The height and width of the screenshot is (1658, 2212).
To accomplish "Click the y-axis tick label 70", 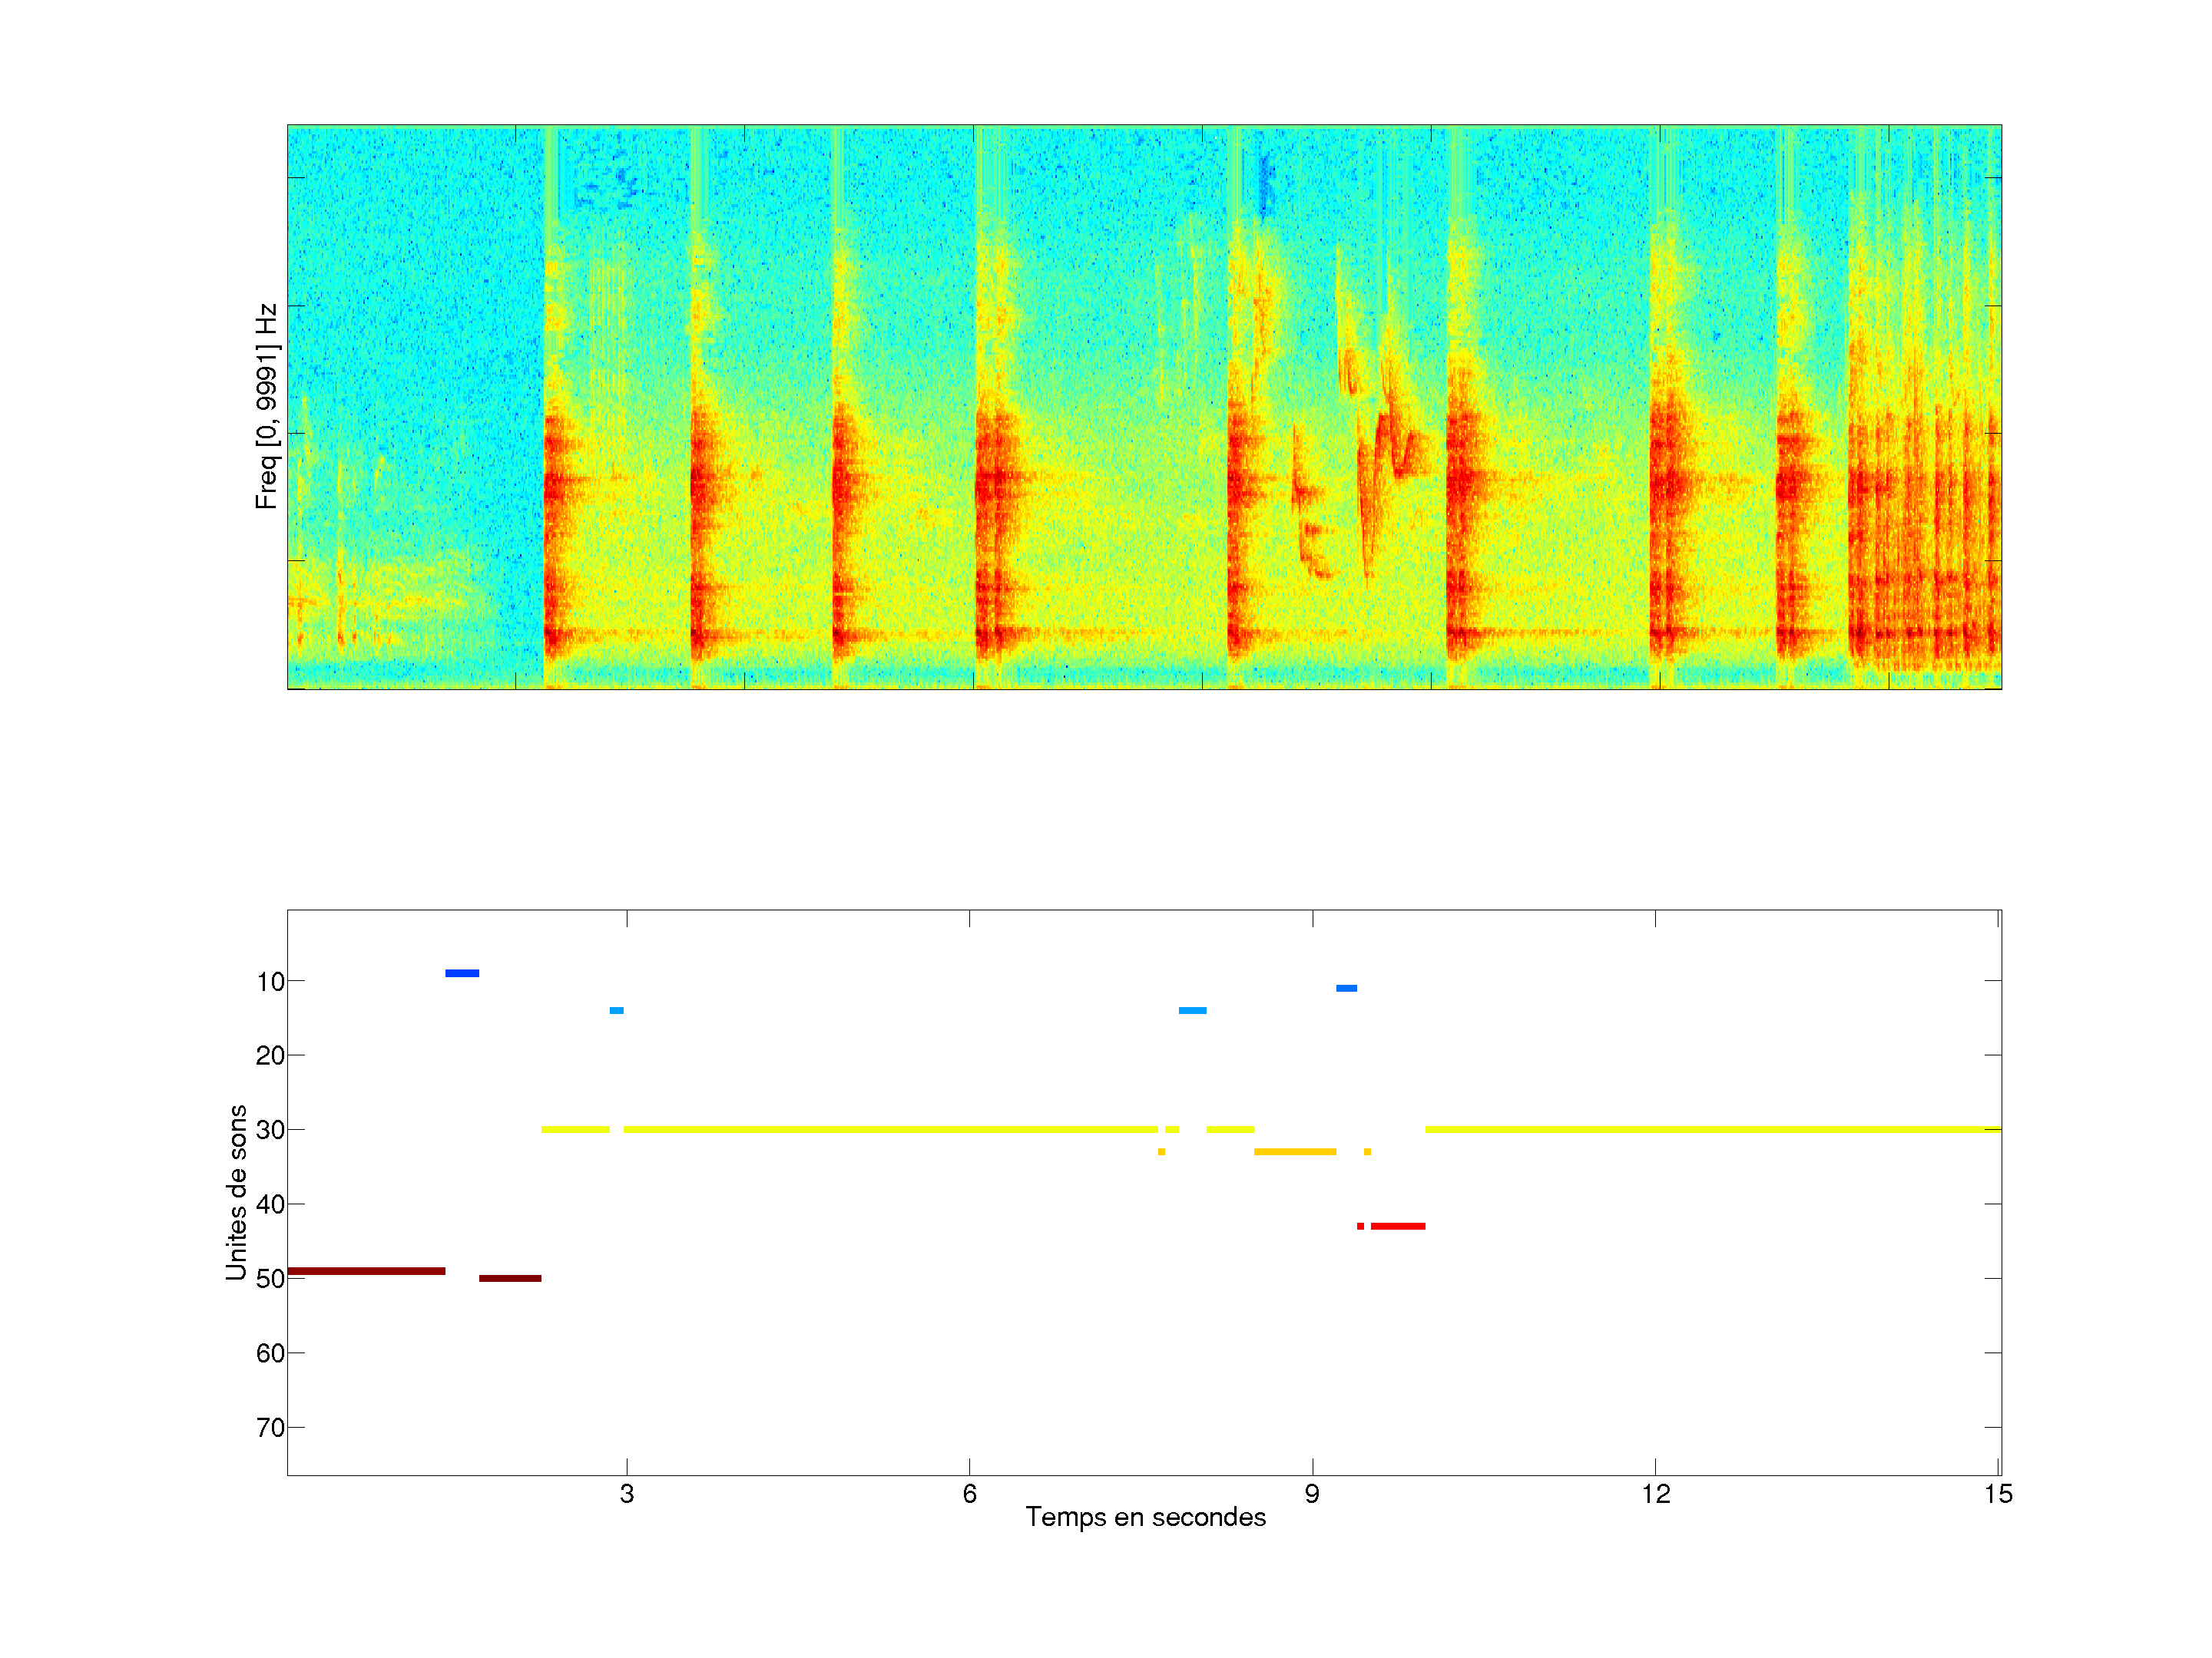I will [x=270, y=1428].
